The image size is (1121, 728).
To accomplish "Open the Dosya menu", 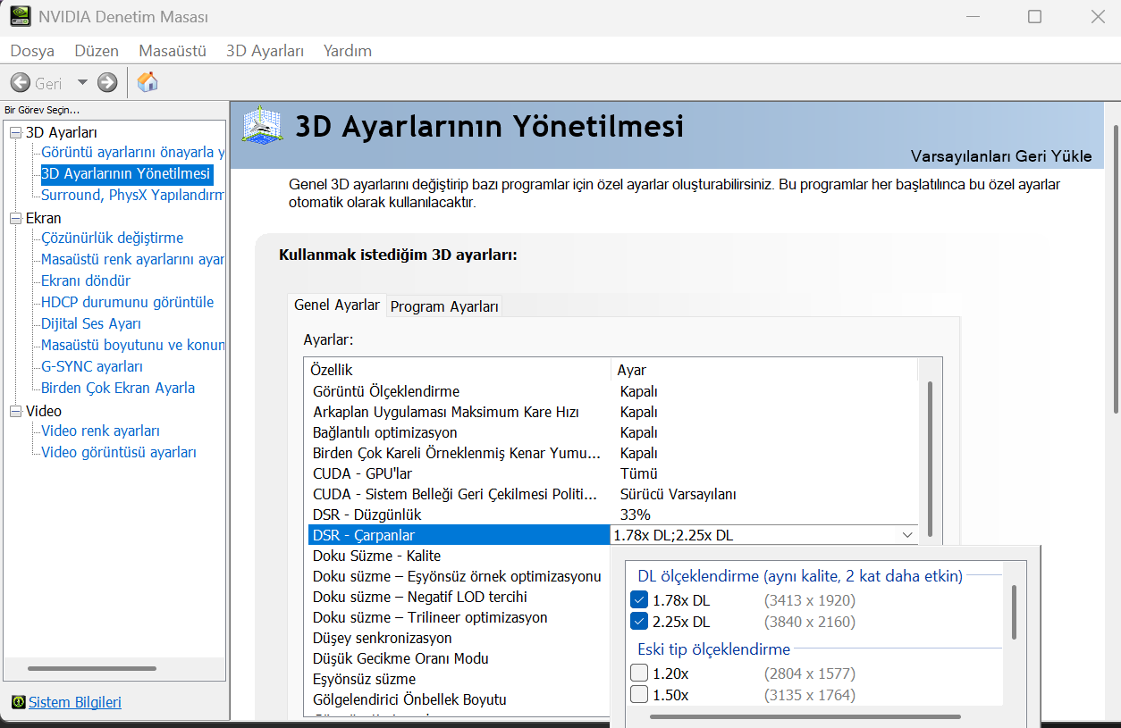I will click(x=32, y=51).
